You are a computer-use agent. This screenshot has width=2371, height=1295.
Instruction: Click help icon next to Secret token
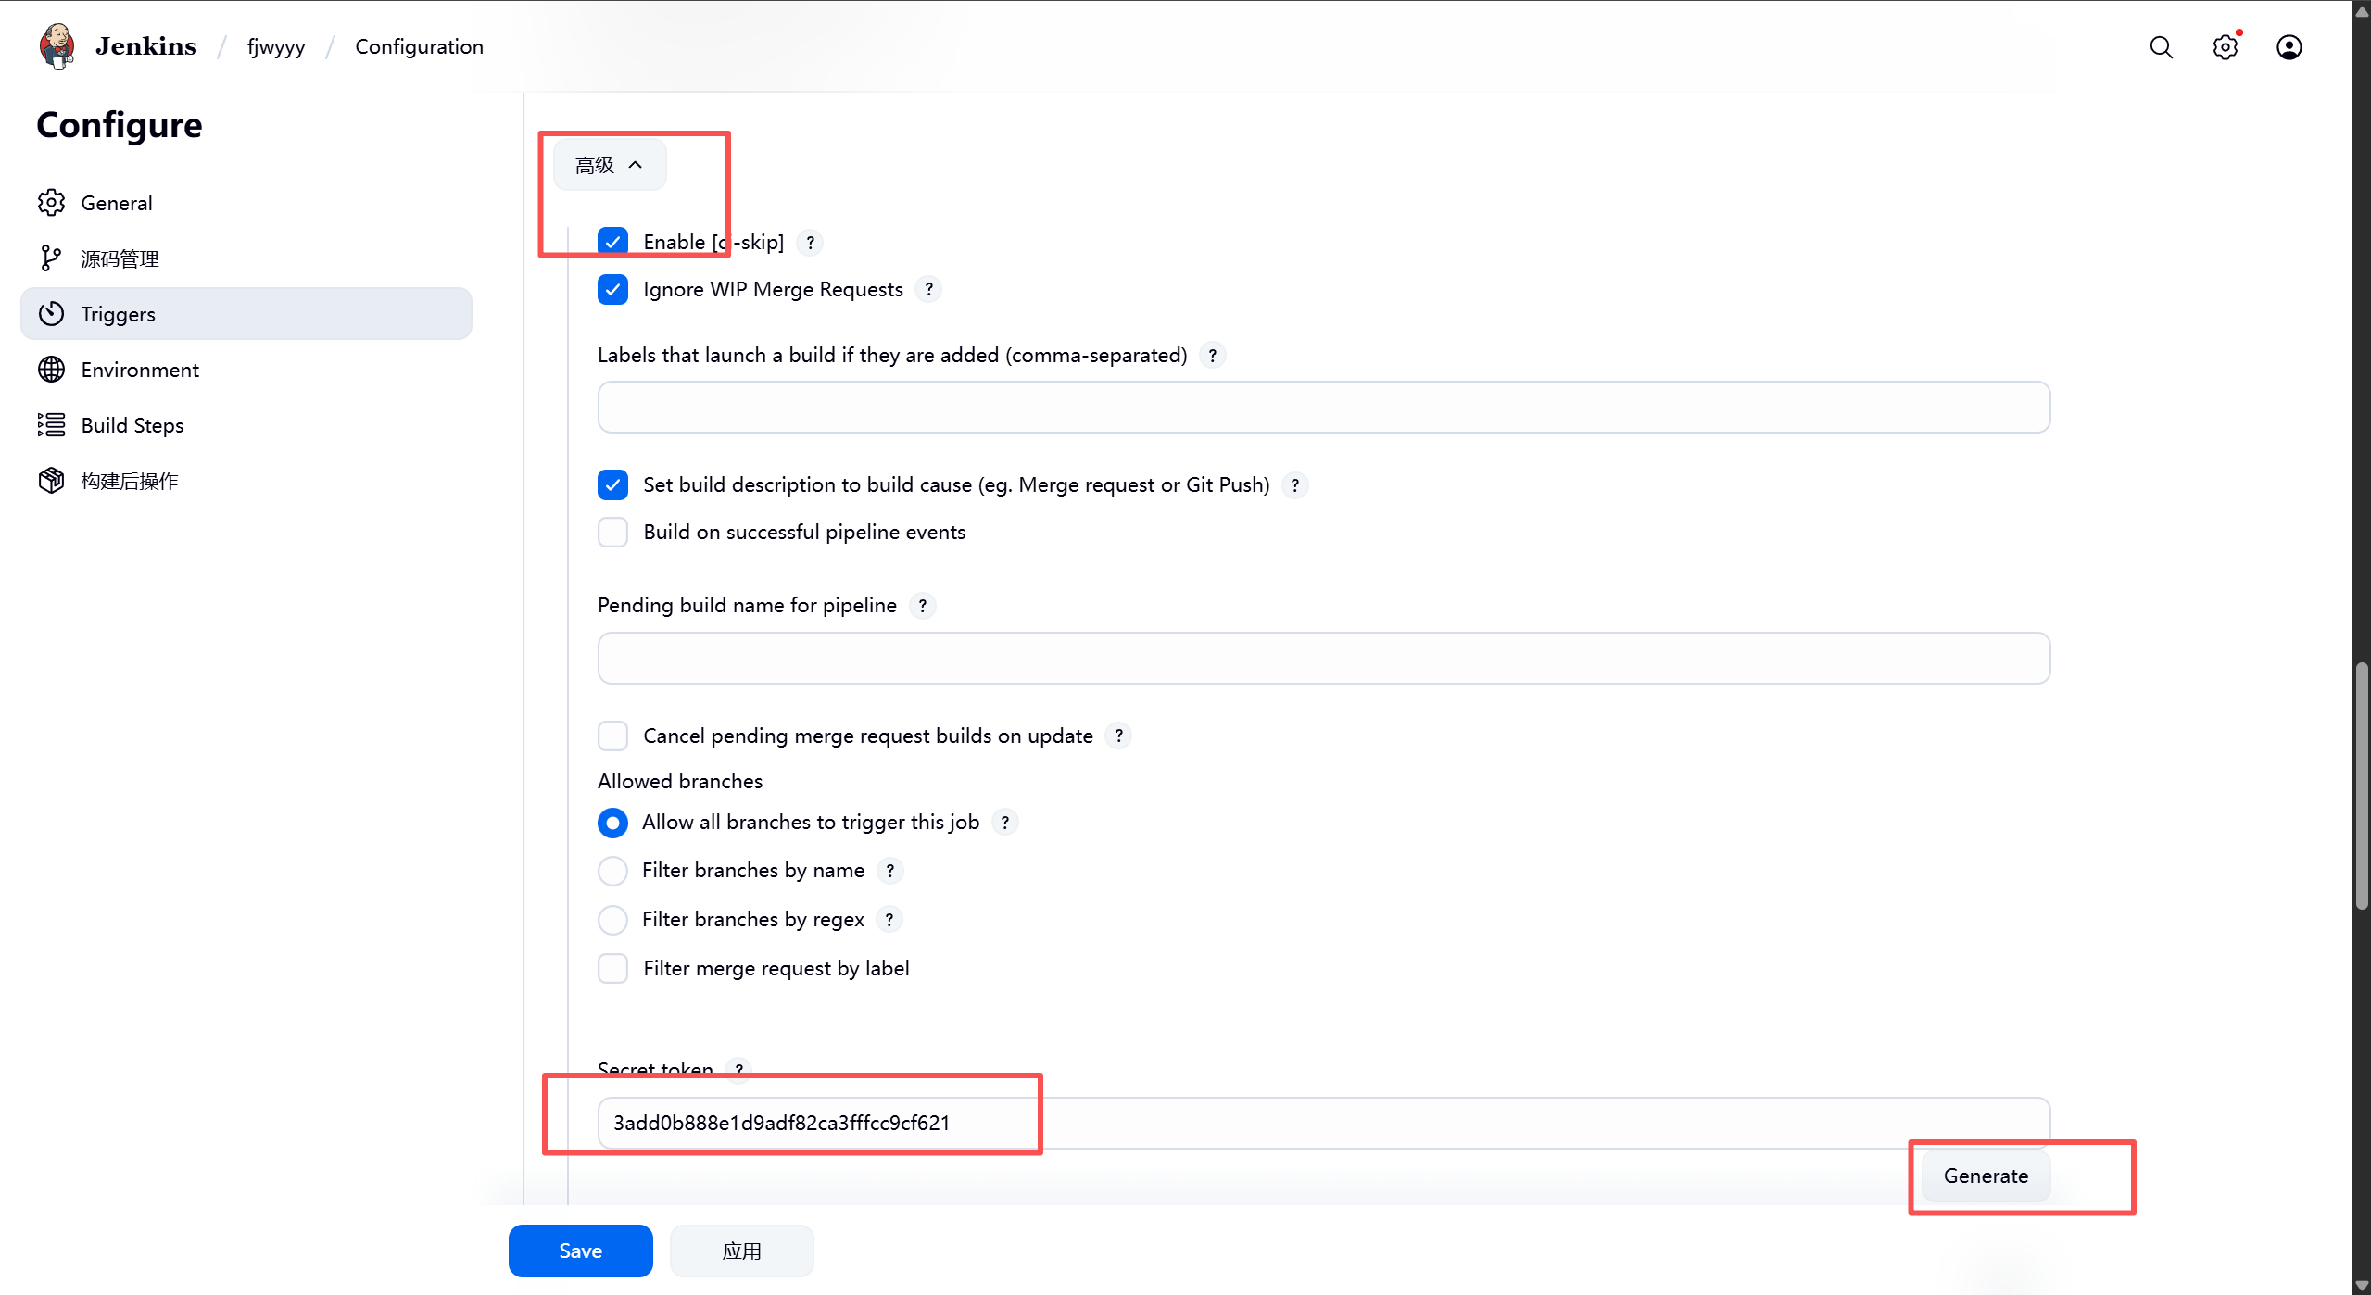pyautogui.click(x=738, y=1068)
